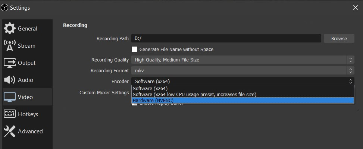Click the Recording Format label

point(110,70)
